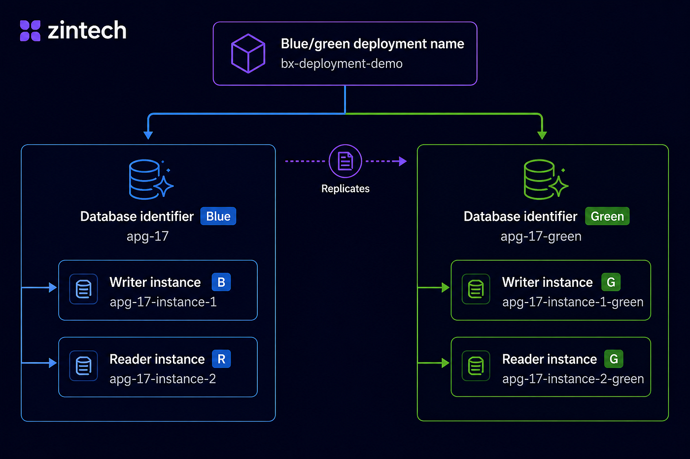The width and height of the screenshot is (690, 459).
Task: Click the green database cluster icon
Action: coord(546,179)
